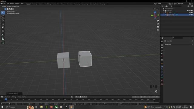Select the Move tool
This screenshot has width=194, height=109.
click(3, 20)
